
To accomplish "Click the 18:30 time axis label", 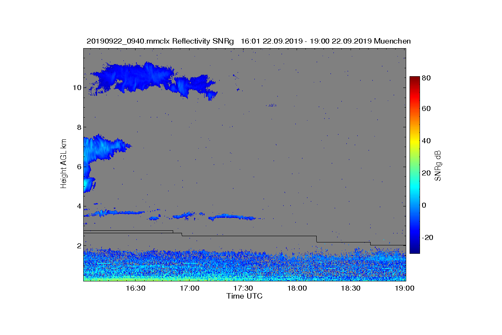I will click(351, 288).
